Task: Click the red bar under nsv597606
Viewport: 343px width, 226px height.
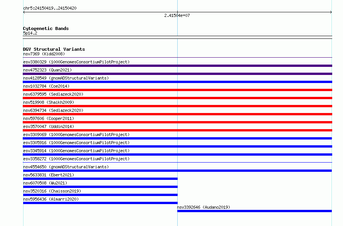Action: click(177, 122)
